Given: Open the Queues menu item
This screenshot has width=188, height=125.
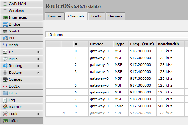Looking at the screenshot, I should point(21,79).
